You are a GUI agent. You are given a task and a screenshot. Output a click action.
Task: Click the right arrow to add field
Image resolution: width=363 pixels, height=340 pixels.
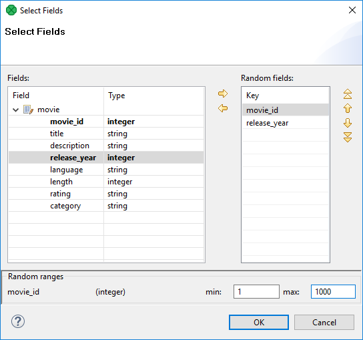[223, 94]
